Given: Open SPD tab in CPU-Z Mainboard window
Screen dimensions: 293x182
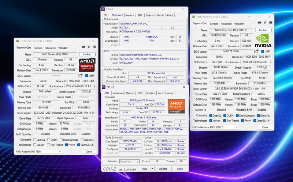Looking at the screenshot, I should (140, 15).
